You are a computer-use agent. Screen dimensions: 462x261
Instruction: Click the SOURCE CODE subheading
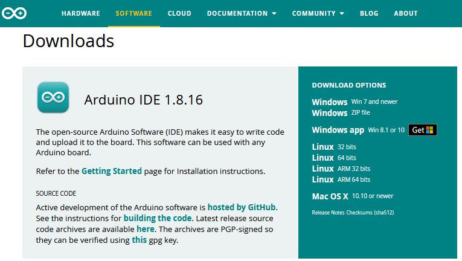click(x=56, y=193)
